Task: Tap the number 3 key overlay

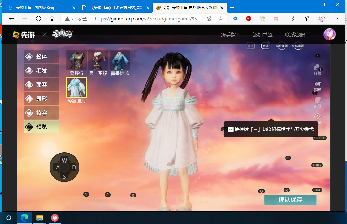Action: click(x=133, y=195)
